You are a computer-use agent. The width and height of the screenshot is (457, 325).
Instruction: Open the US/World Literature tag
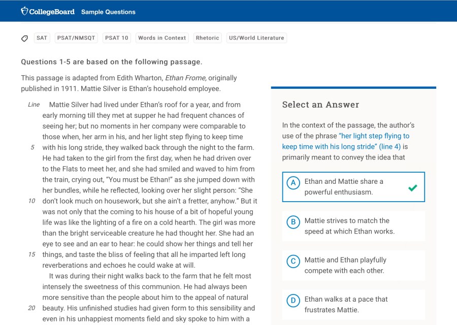[x=256, y=38]
